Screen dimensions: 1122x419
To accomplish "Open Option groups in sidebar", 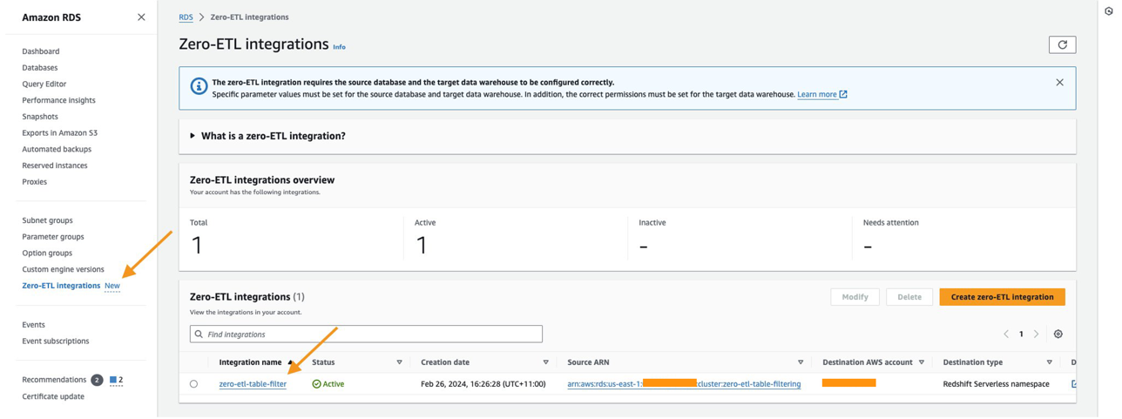I will coord(47,253).
